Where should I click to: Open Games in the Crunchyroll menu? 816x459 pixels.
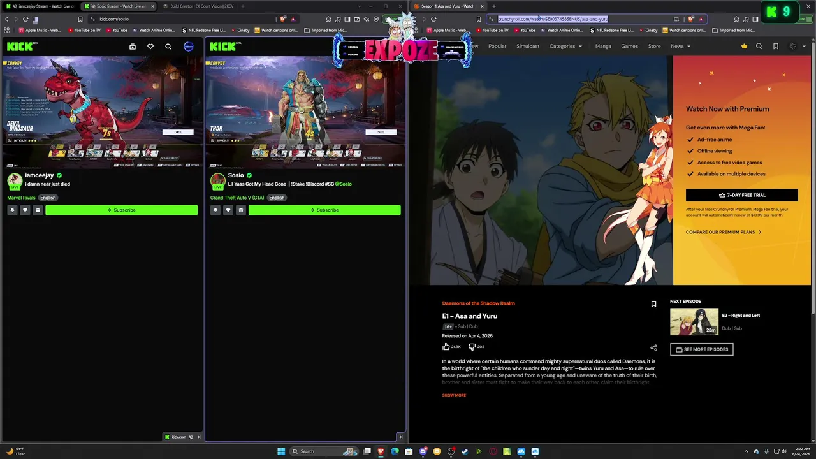(x=629, y=46)
